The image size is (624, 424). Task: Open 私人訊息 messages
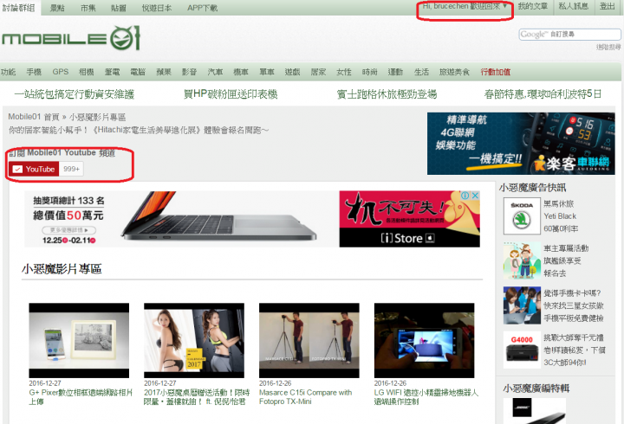tap(574, 6)
